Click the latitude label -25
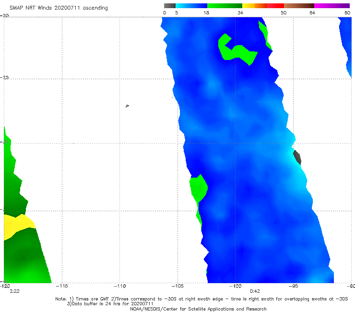The width and height of the screenshot is (355, 312). coord(4,77)
